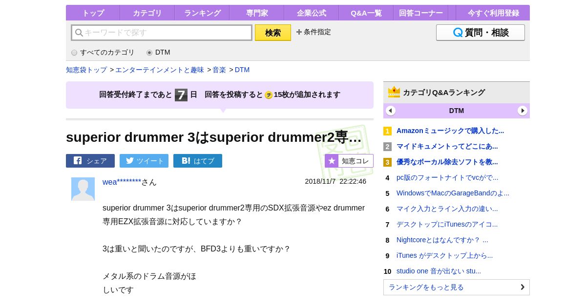Image resolution: width=586 pixels, height=307 pixels.
Task: Click the rank 1 badge
Action: point(387,131)
